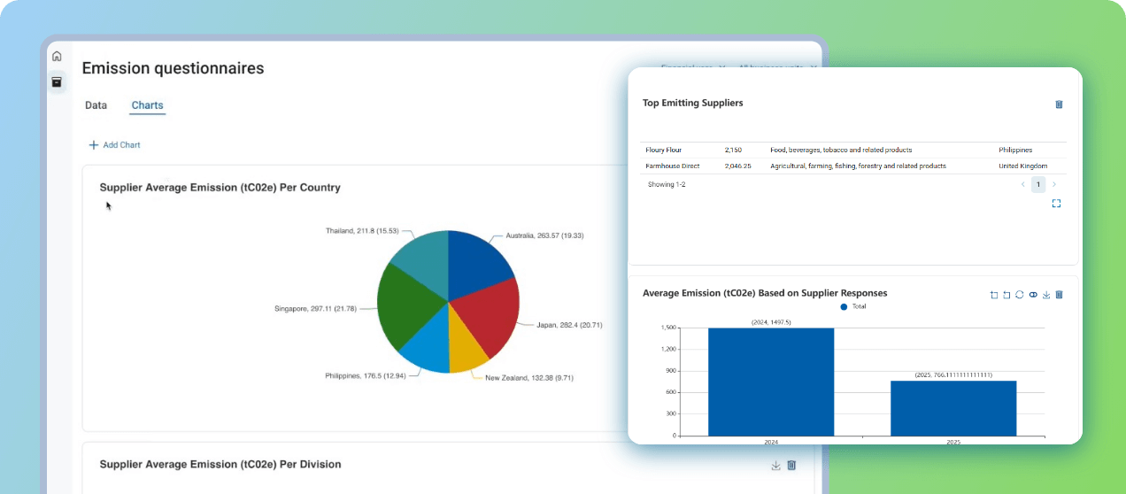Click the New Zealand yellow pie slice

(x=464, y=343)
